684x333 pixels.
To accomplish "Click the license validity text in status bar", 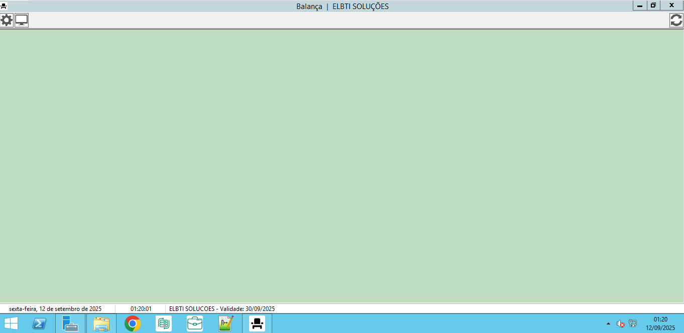I will 222,309.
